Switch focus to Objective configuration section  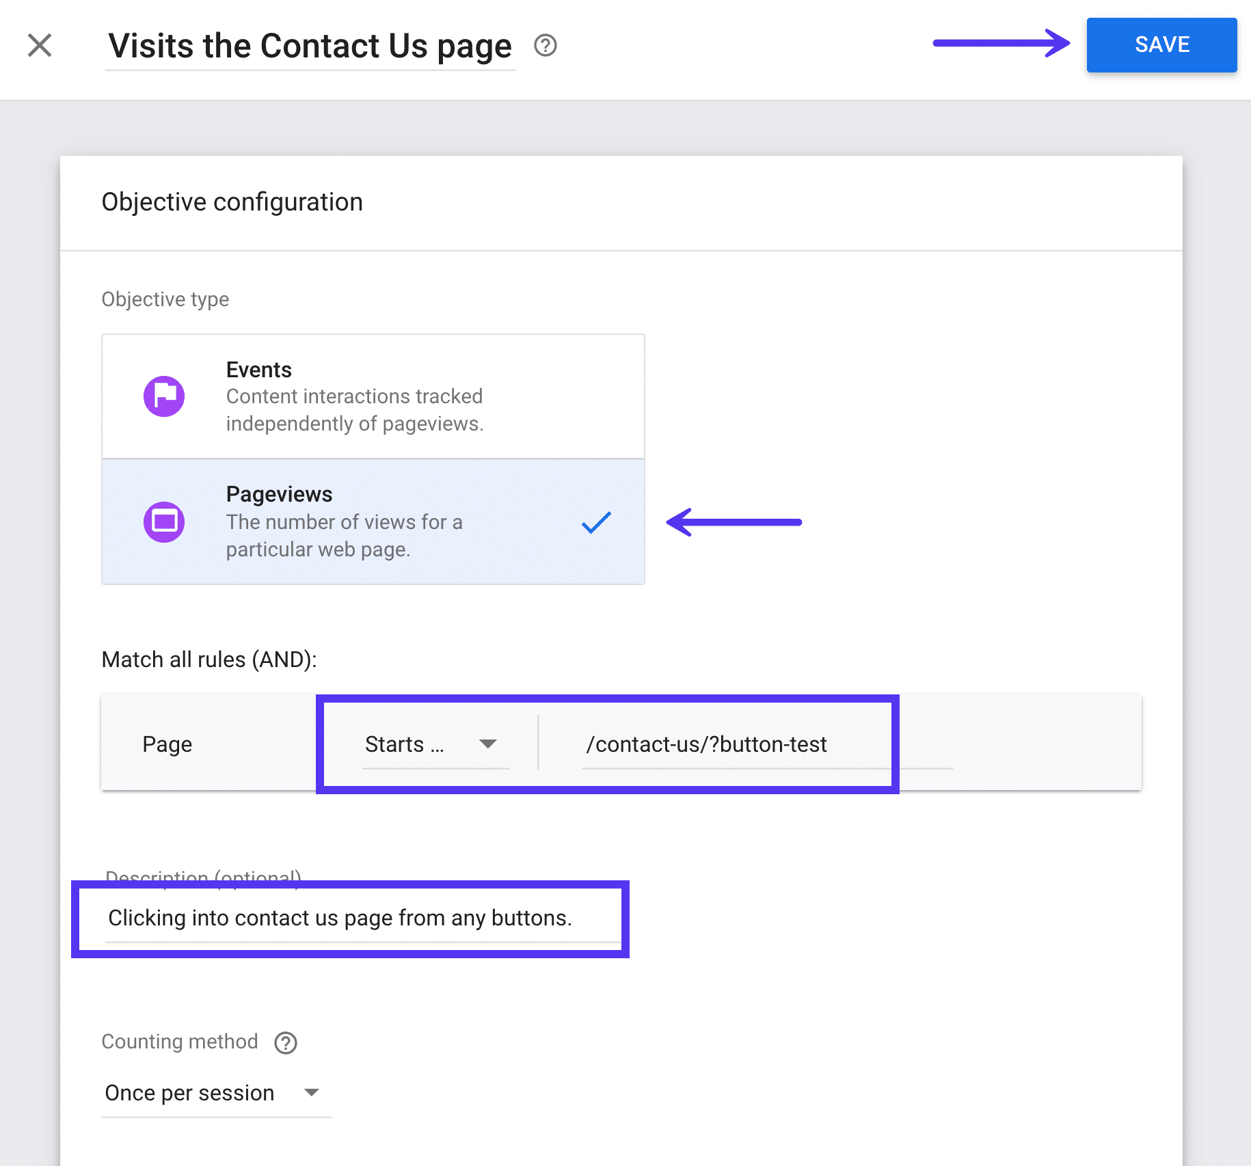[x=232, y=202]
